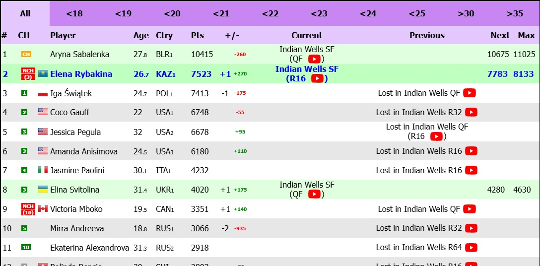Viewport: 540px width, 266px height.
Task: Open Elena Rybakina's player link
Action: pos(81,74)
